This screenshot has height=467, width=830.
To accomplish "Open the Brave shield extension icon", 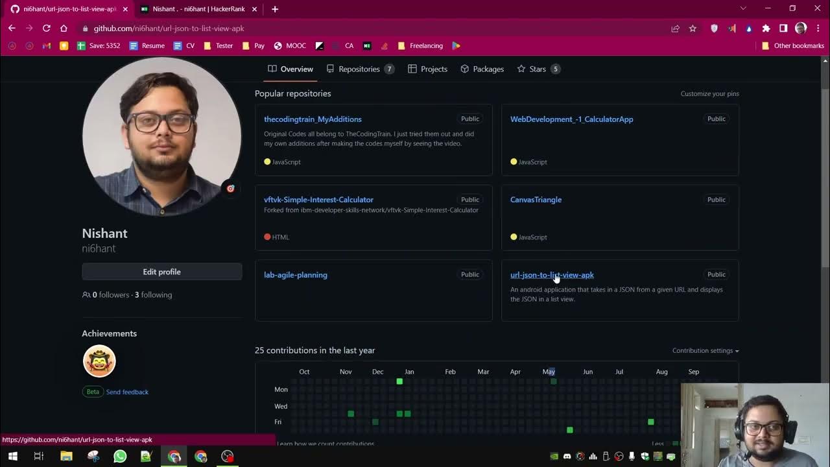I will click(x=714, y=29).
